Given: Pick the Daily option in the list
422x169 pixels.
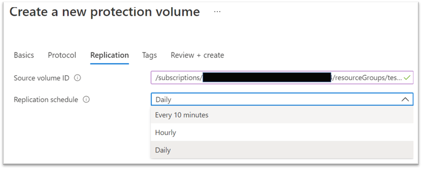Looking at the screenshot, I should pos(163,150).
